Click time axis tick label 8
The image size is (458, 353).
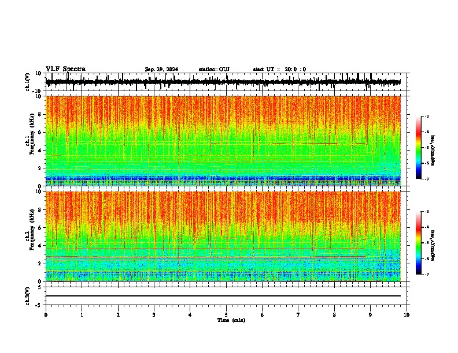[334, 315]
